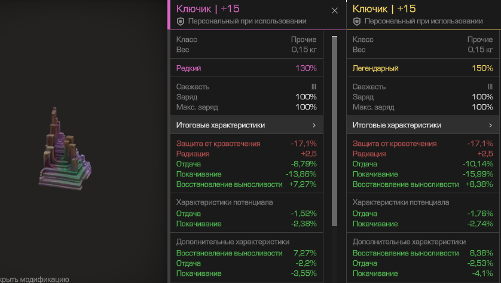This screenshot has width=501, height=283.
Task: Click the -2,53% additional Отдача value
Action: (x=480, y=263)
